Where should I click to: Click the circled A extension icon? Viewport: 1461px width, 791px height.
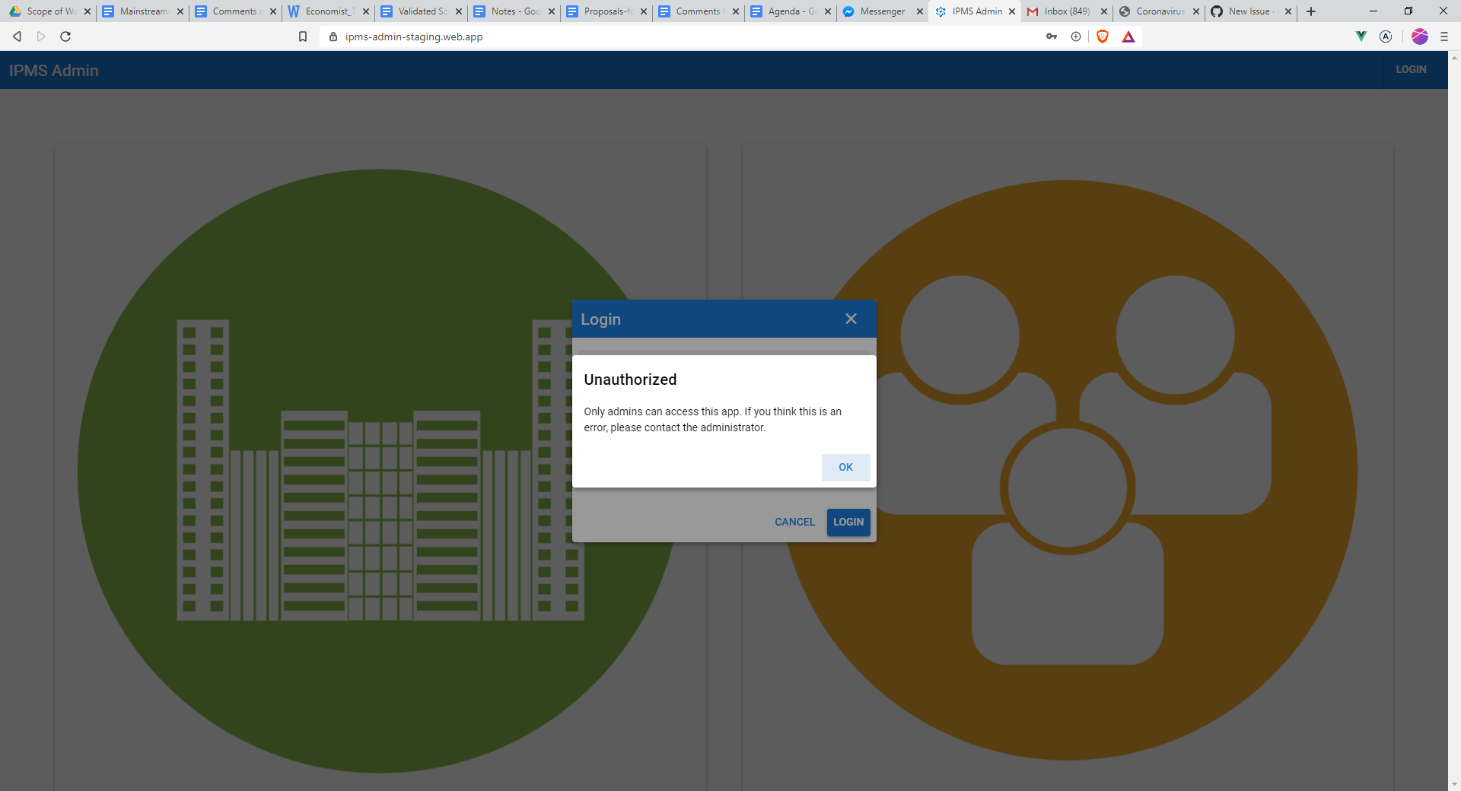click(x=1386, y=37)
